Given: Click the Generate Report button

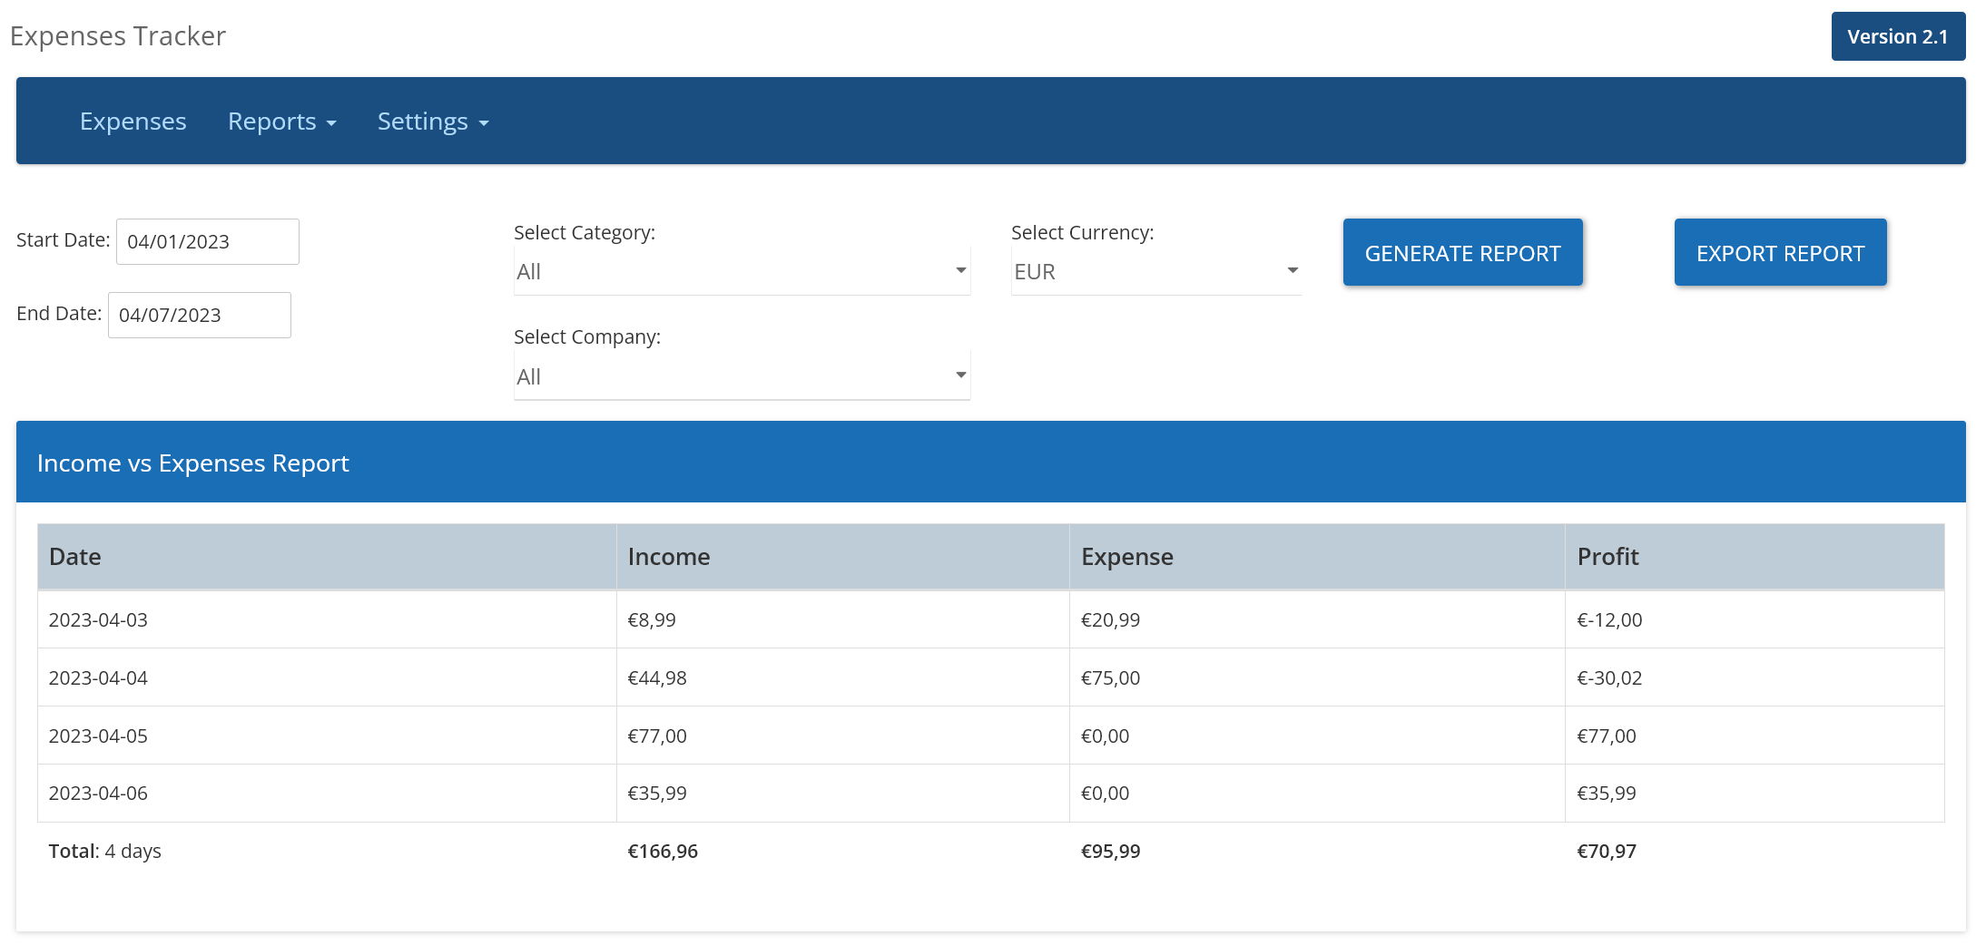Looking at the screenshot, I should point(1461,253).
